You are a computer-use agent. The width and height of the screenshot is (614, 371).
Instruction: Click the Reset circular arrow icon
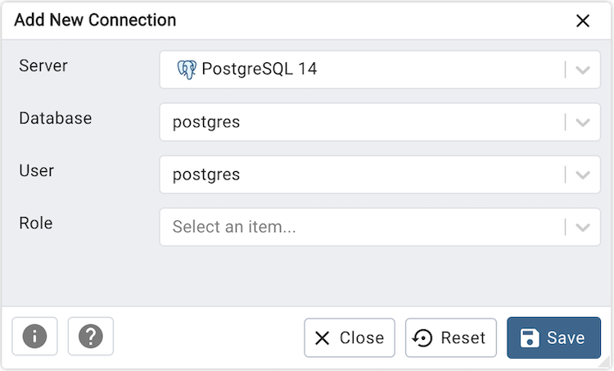point(423,338)
